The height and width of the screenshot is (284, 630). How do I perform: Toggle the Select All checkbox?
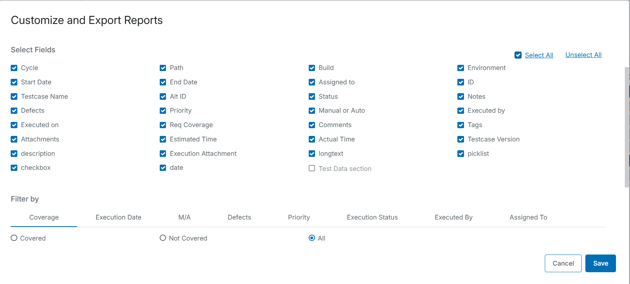[518, 55]
